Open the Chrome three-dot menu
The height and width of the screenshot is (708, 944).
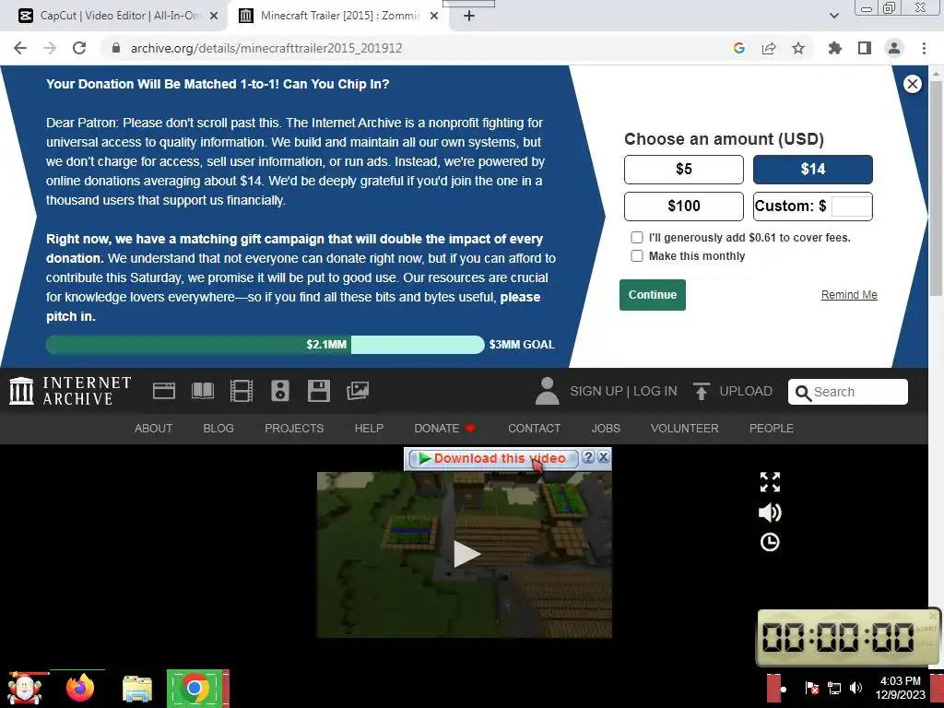point(924,48)
